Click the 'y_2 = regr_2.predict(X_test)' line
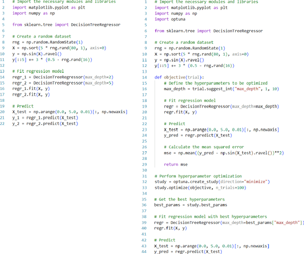304x254 pixels. pos(45,124)
